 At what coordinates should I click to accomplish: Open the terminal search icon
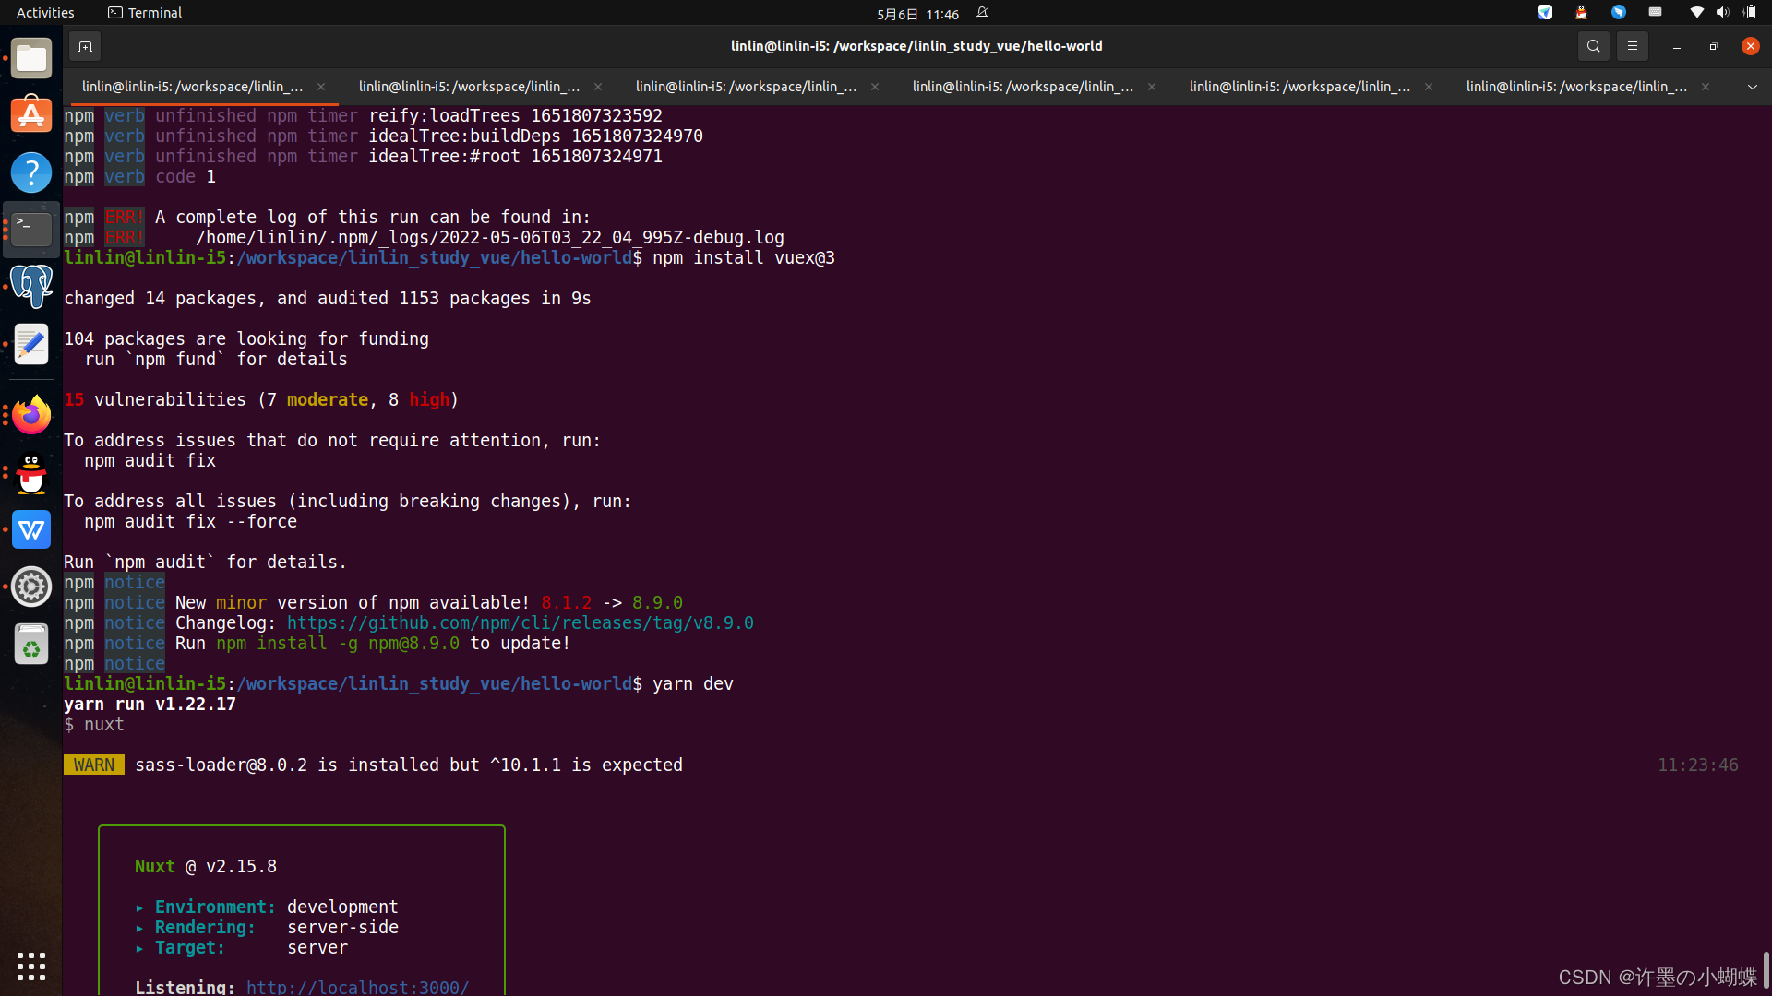pyautogui.click(x=1593, y=46)
